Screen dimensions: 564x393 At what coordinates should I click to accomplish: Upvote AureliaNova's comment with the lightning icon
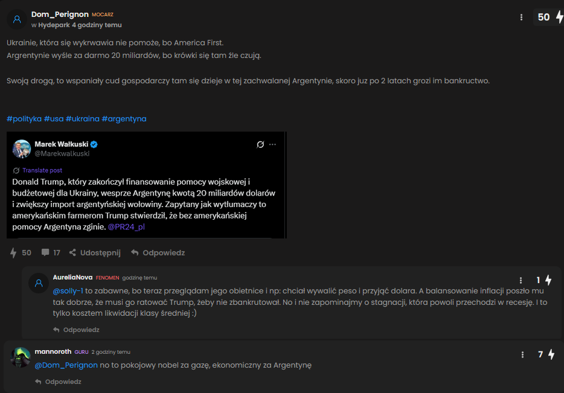tap(548, 280)
